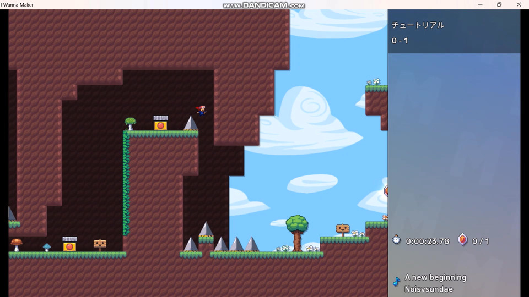Viewport: 529px width, 297px height.
Task: Click the small blue mushroom
Action: pyautogui.click(x=47, y=247)
